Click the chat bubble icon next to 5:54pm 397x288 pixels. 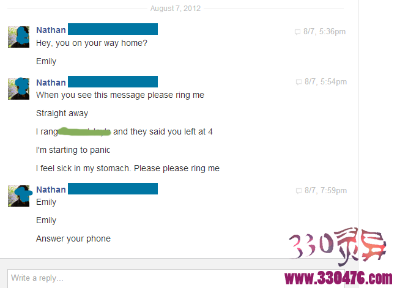pos(299,82)
